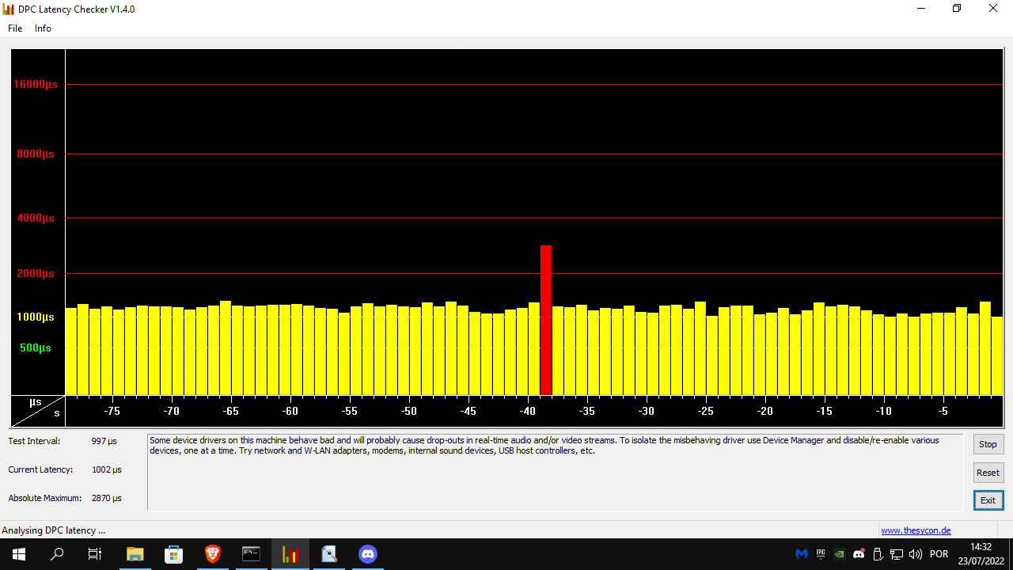Switch to Brave browser on the taskbar
The height and width of the screenshot is (570, 1013).
point(212,554)
